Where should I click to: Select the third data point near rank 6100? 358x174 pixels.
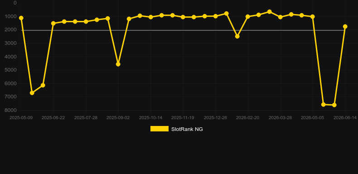[x=43, y=85]
